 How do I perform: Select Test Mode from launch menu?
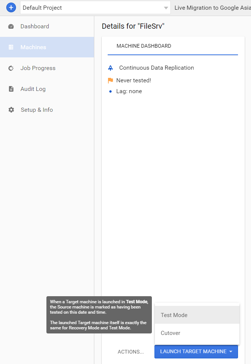197,315
